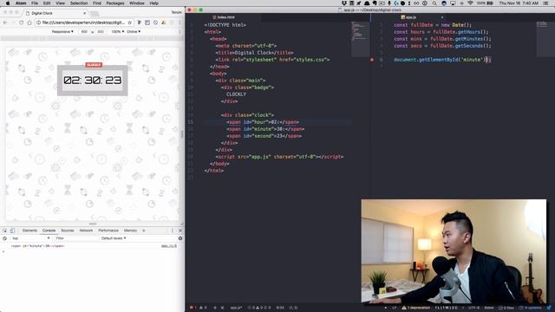Open 100% zoom dropdown in device toolbar
Screen dimensions: 555x312
coord(118,31)
